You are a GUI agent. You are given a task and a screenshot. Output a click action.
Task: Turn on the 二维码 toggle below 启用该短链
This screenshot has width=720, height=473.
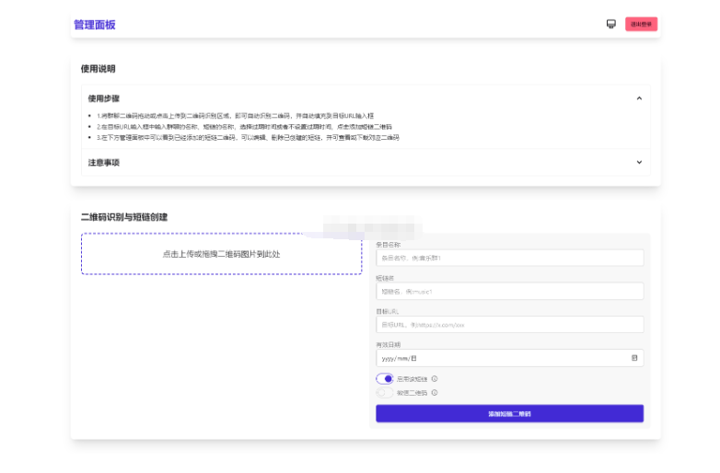point(385,393)
